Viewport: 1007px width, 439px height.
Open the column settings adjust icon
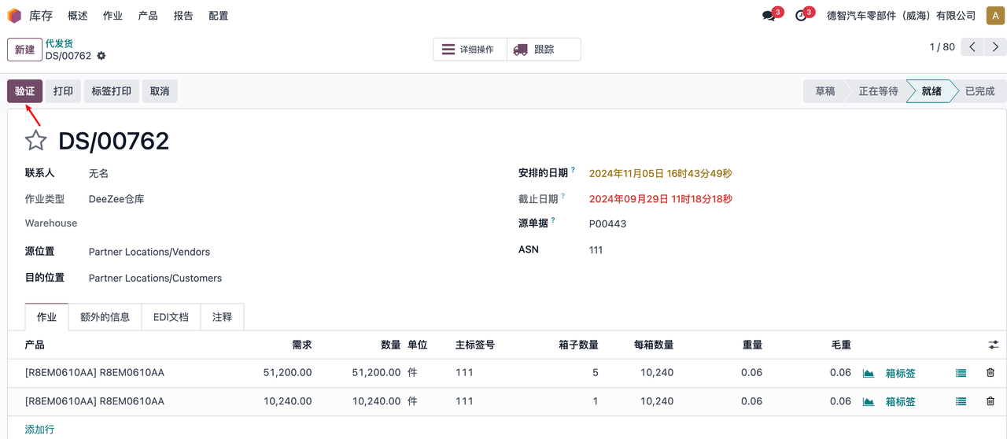click(994, 345)
